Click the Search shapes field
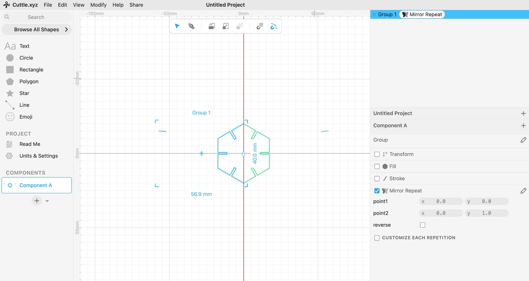 point(37,17)
